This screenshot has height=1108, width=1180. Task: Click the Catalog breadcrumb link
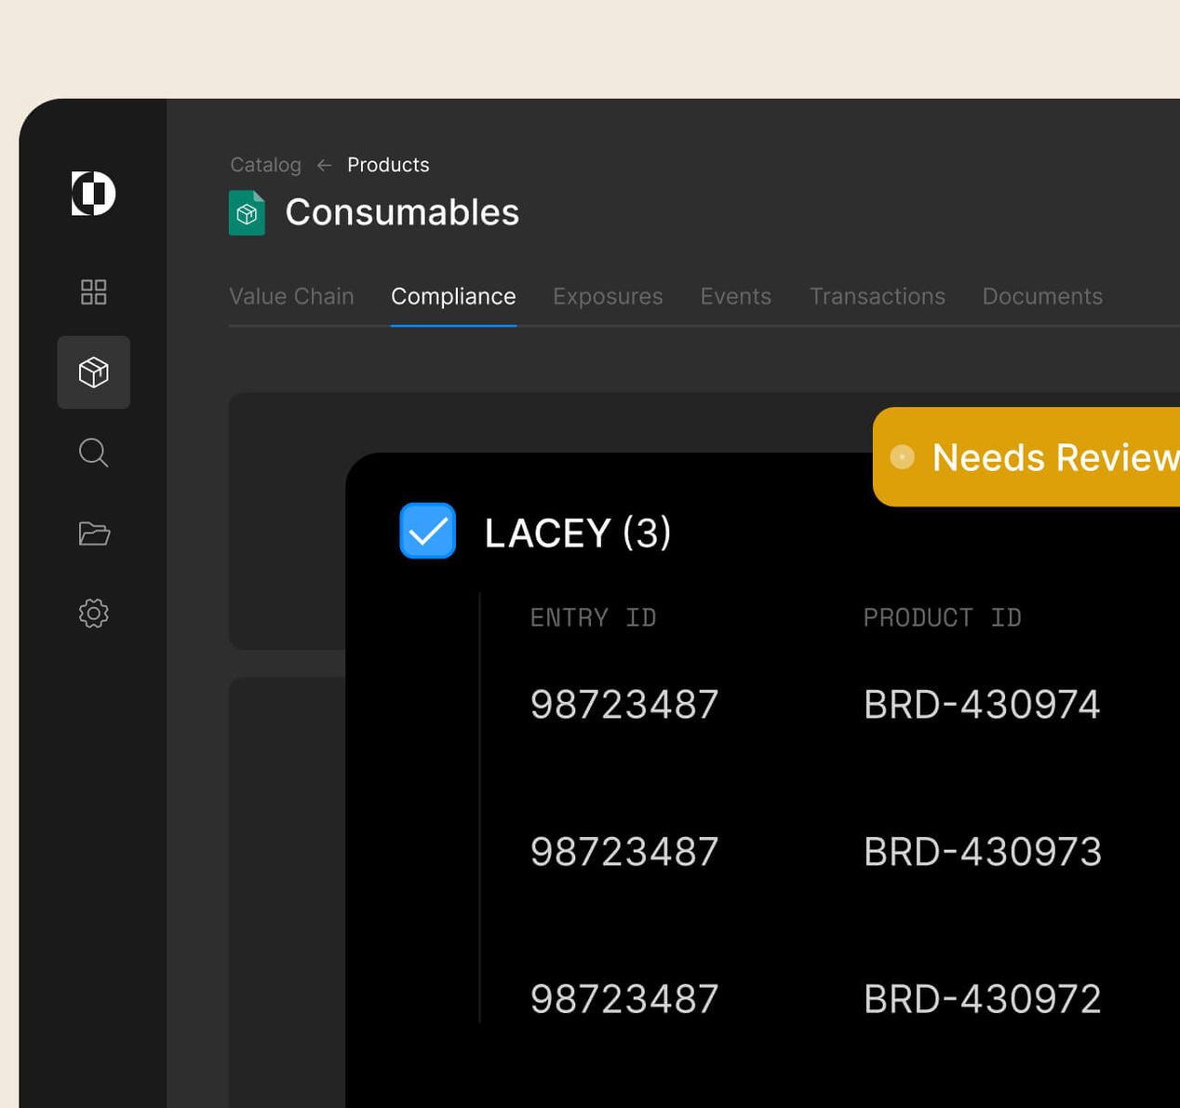pos(265,165)
